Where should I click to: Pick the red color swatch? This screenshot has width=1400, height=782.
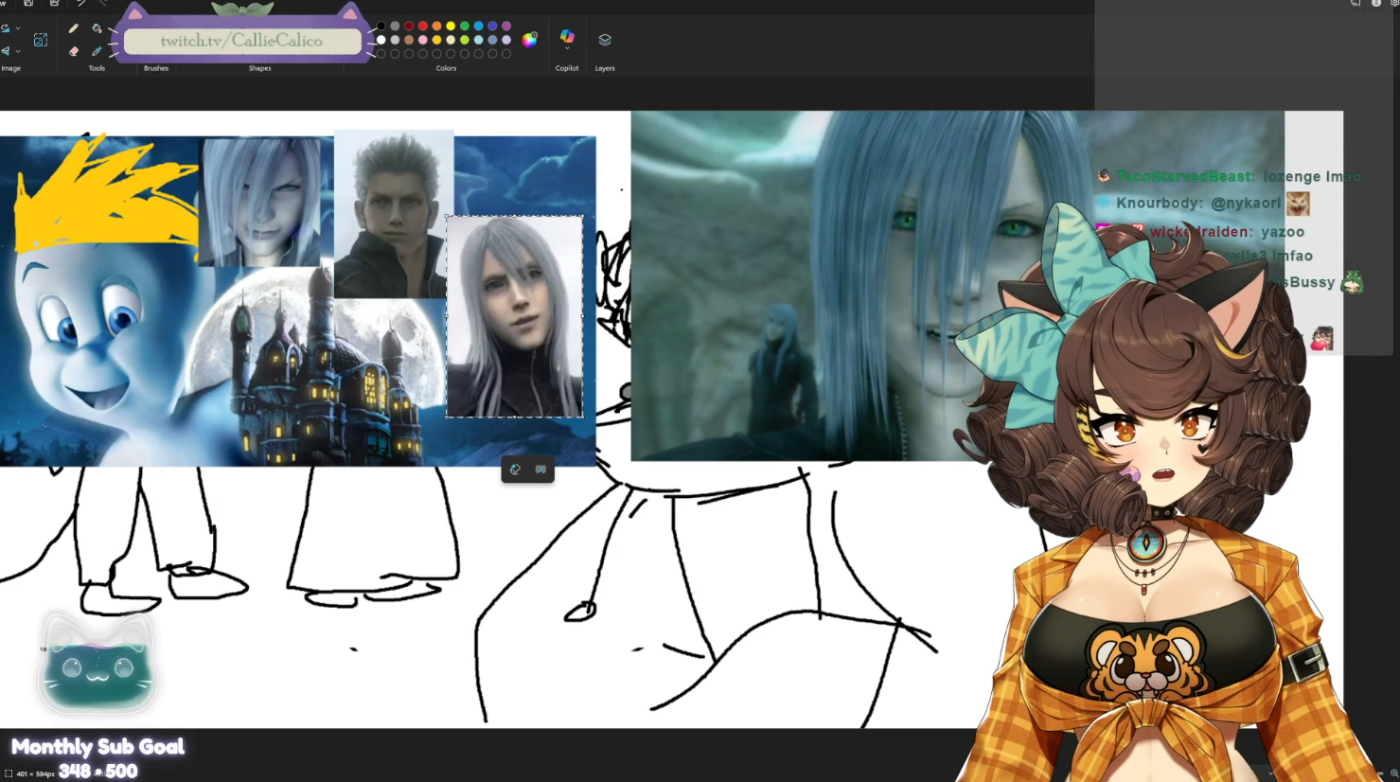point(423,27)
